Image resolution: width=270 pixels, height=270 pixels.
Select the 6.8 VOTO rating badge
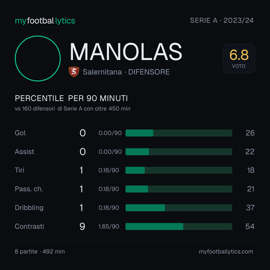click(x=239, y=58)
